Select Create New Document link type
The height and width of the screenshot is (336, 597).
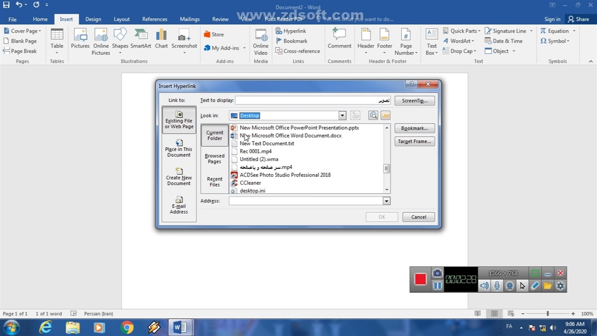tap(179, 177)
